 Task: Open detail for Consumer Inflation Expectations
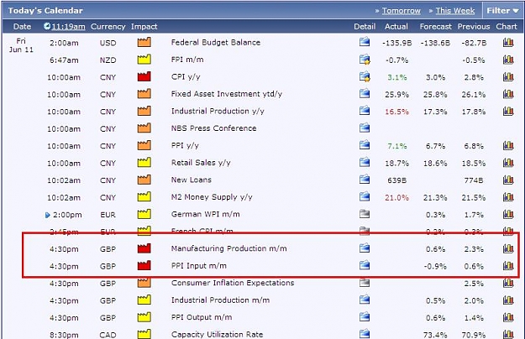[x=365, y=283]
